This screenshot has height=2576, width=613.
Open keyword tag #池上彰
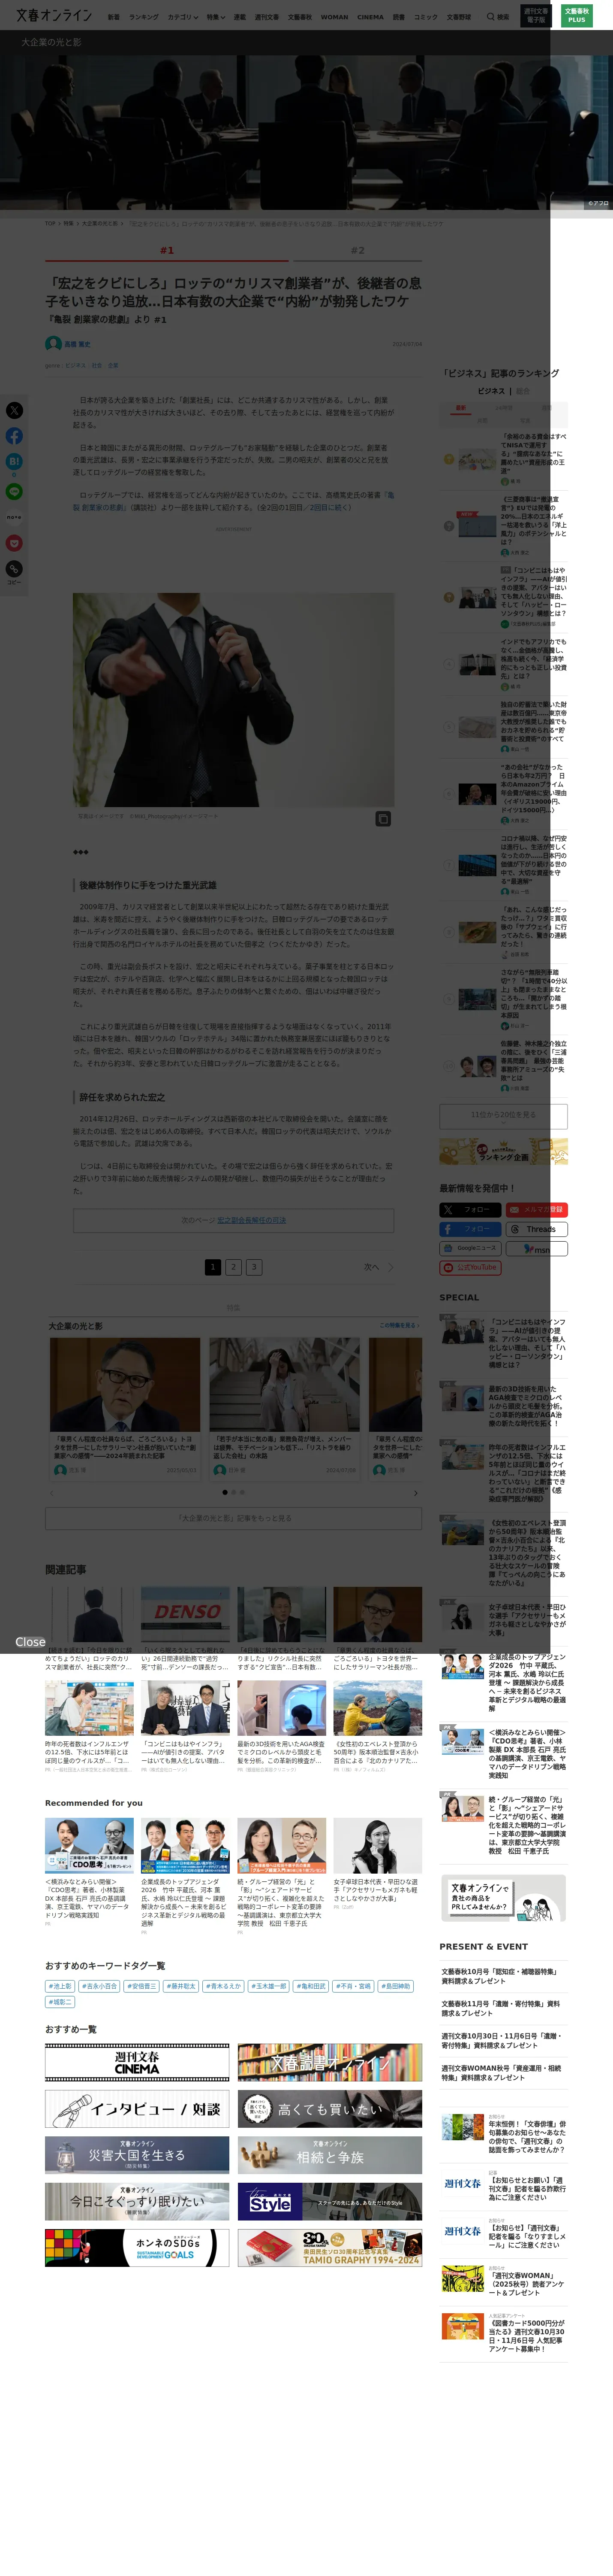(x=60, y=1986)
